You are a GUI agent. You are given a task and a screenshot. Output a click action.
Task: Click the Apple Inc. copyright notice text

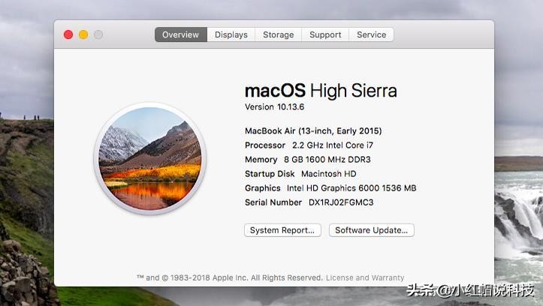click(x=230, y=277)
